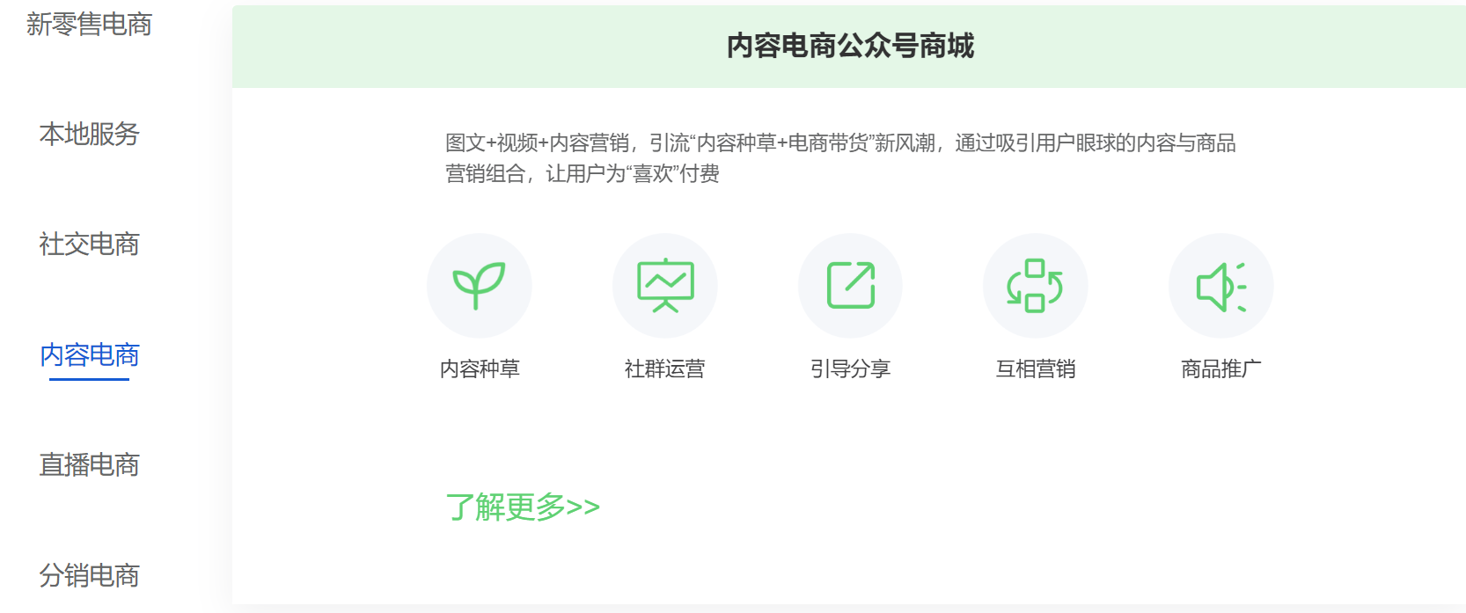
Task: Switch to 新零售电商 tab
Action: [x=89, y=24]
